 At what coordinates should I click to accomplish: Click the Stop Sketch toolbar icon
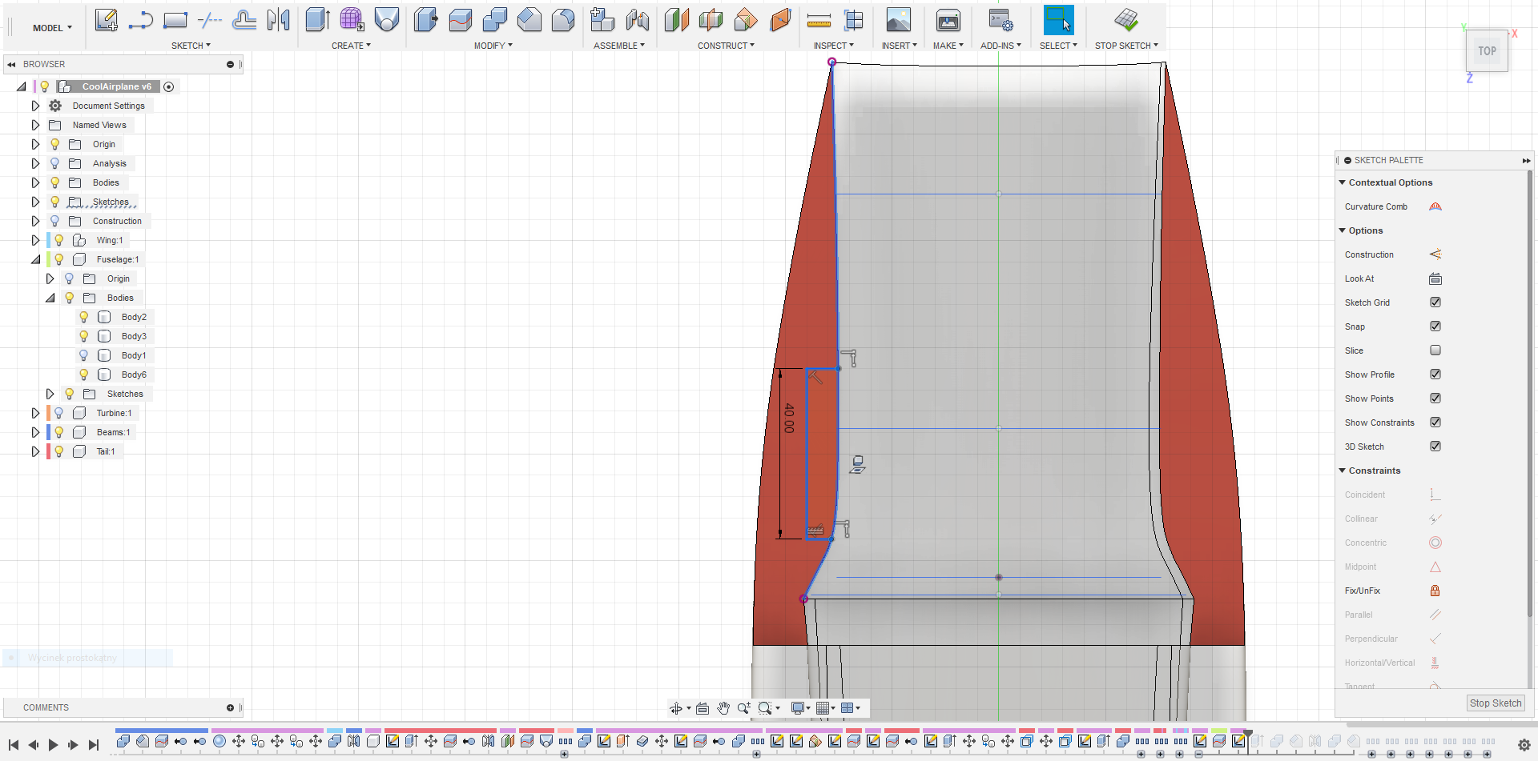[x=1126, y=20]
